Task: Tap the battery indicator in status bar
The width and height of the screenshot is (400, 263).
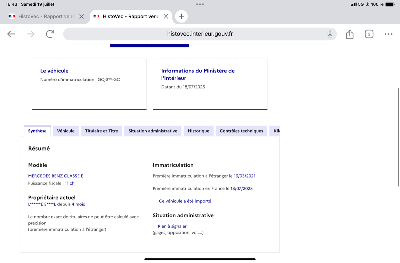Action: tap(390, 4)
